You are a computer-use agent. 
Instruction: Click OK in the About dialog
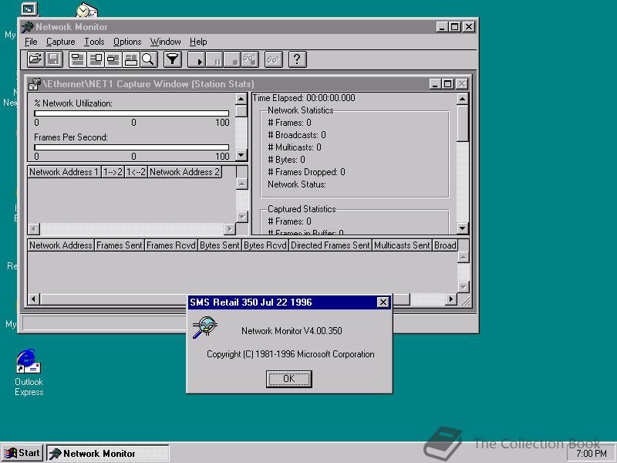(288, 379)
